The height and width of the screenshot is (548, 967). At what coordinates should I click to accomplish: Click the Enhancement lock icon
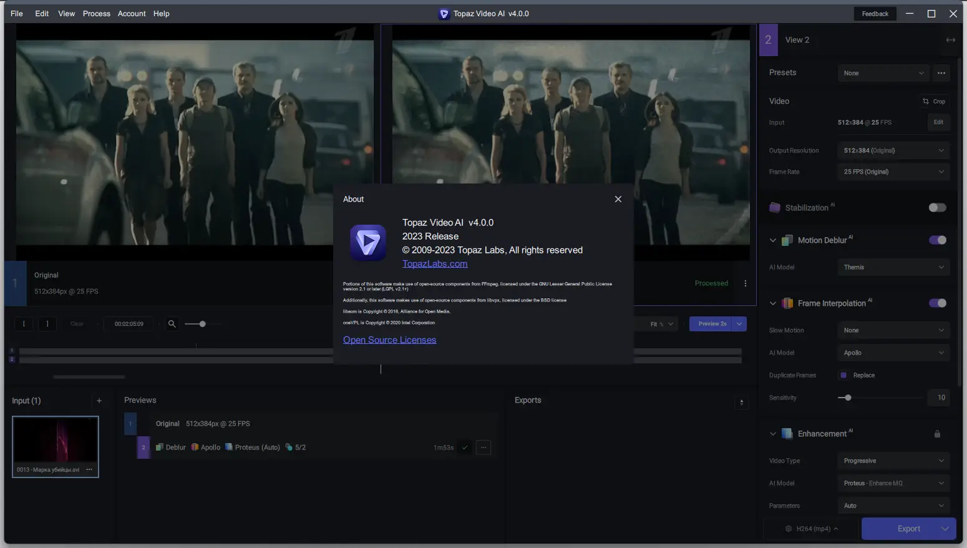[x=937, y=434]
